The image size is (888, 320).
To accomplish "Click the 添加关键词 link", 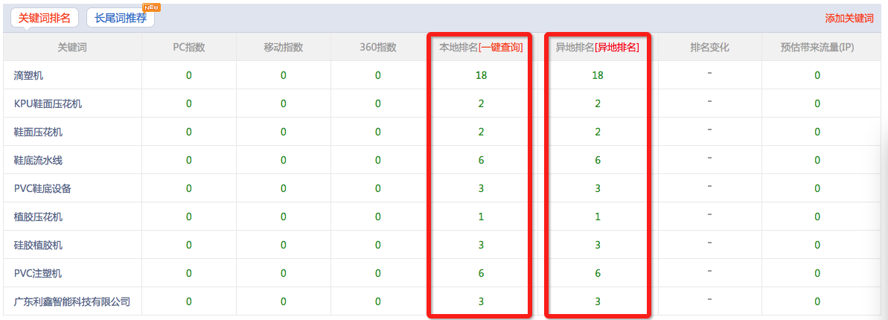I will (849, 19).
